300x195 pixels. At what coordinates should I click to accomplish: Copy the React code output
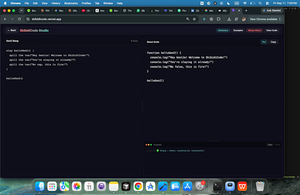tap(273, 42)
